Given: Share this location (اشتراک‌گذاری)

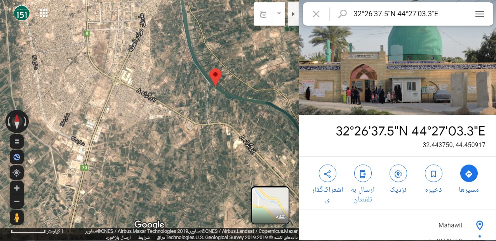Looking at the screenshot, I should pyautogui.click(x=327, y=173).
